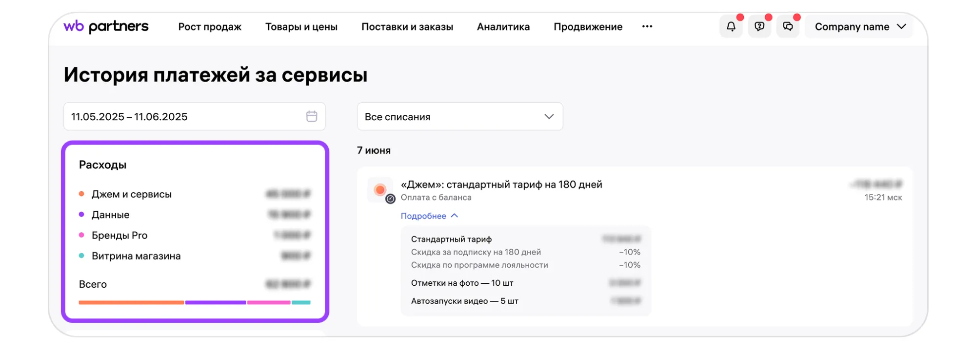Open the Все списания dropdown
The width and height of the screenshot is (975, 349).
(459, 117)
